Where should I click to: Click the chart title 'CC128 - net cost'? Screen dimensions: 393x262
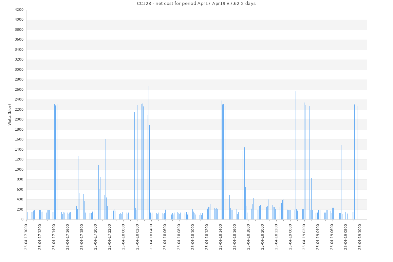[x=196, y=4]
